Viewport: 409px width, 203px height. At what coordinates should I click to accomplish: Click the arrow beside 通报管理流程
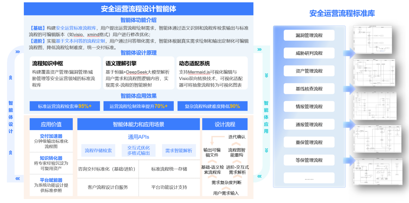[x=349, y=125]
